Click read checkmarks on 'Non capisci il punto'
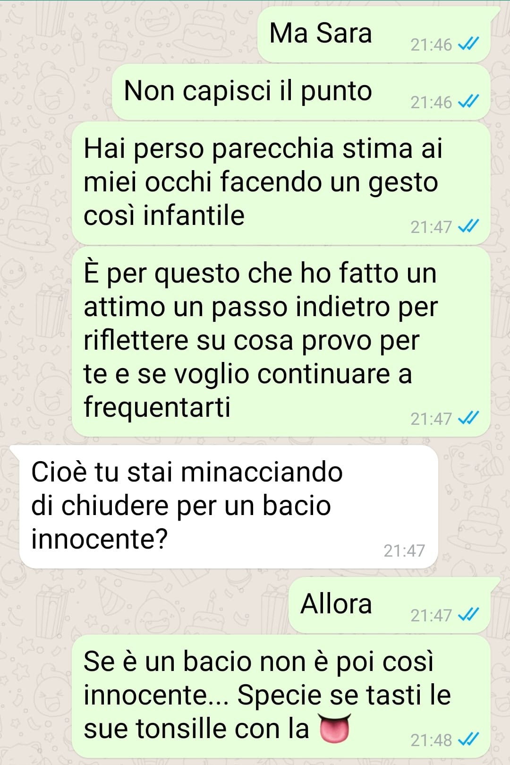The image size is (510, 765). coord(469,102)
